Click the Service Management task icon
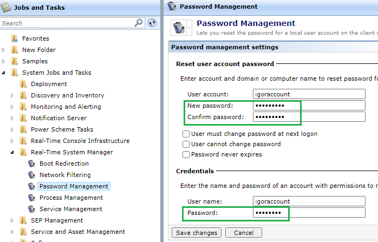This screenshot has height=242, width=378. pos(31,209)
